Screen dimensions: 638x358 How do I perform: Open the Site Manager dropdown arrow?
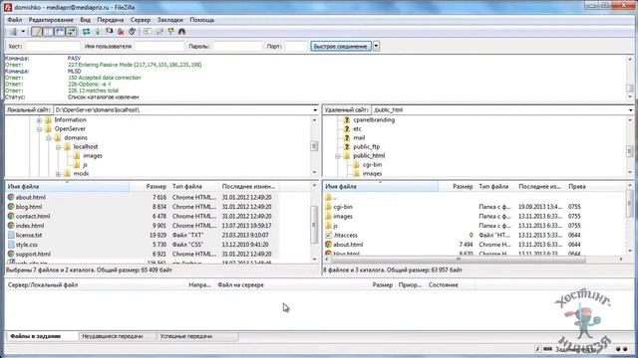(23, 31)
